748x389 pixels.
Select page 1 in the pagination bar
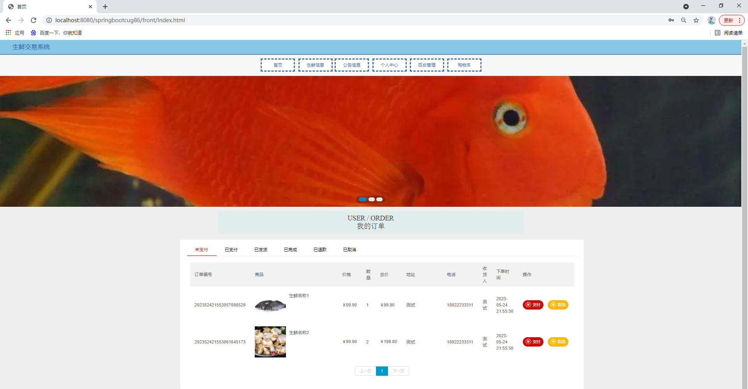[382, 371]
